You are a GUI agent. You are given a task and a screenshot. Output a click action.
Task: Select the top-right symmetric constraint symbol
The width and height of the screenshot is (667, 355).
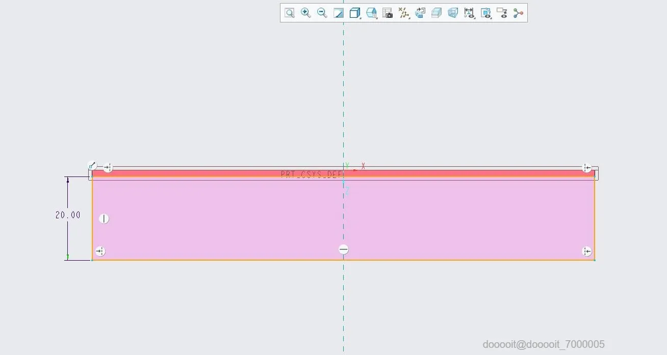pyautogui.click(x=587, y=168)
